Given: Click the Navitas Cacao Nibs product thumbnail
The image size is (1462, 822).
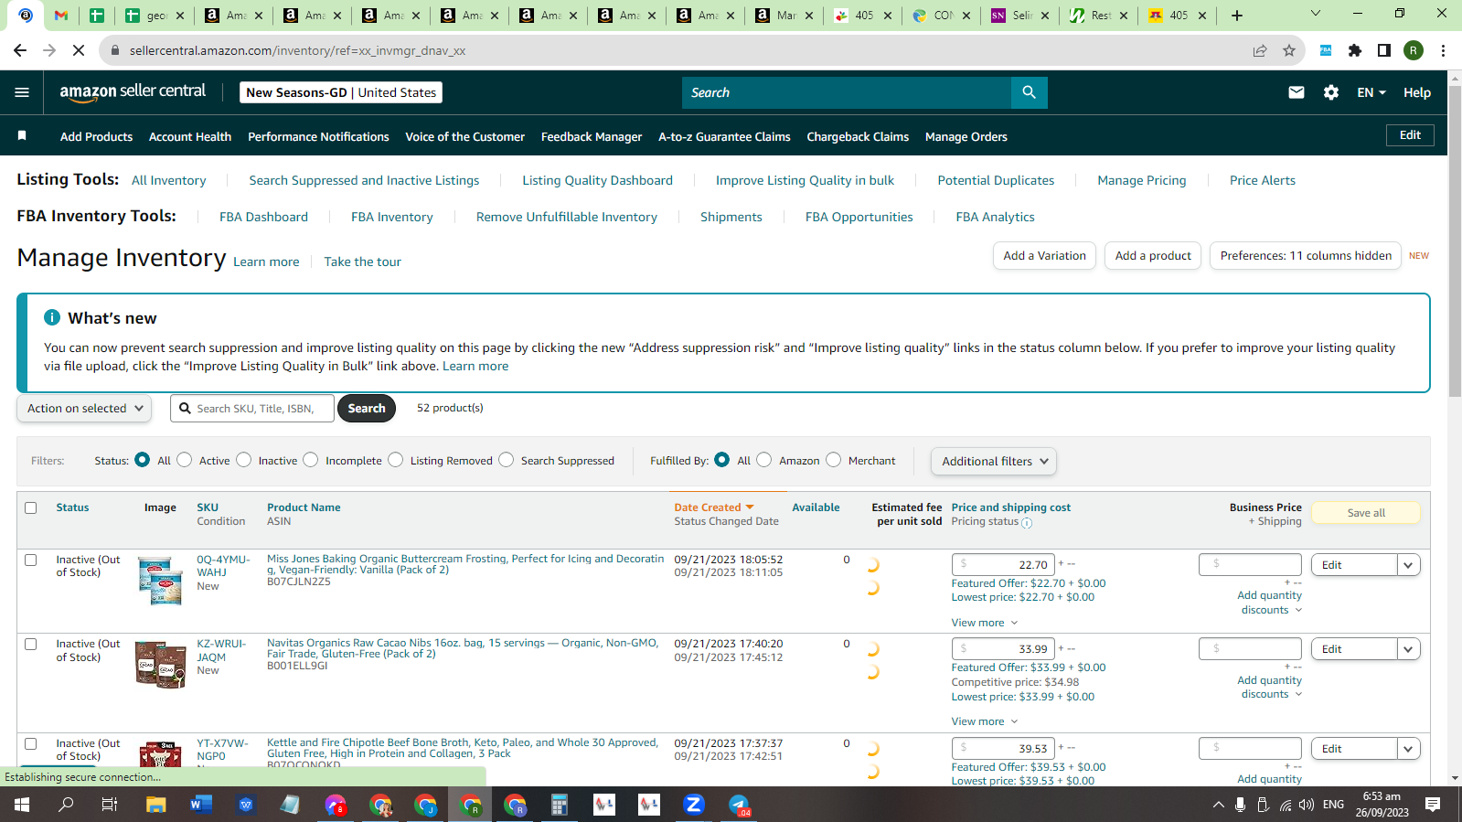Looking at the screenshot, I should click(x=161, y=665).
